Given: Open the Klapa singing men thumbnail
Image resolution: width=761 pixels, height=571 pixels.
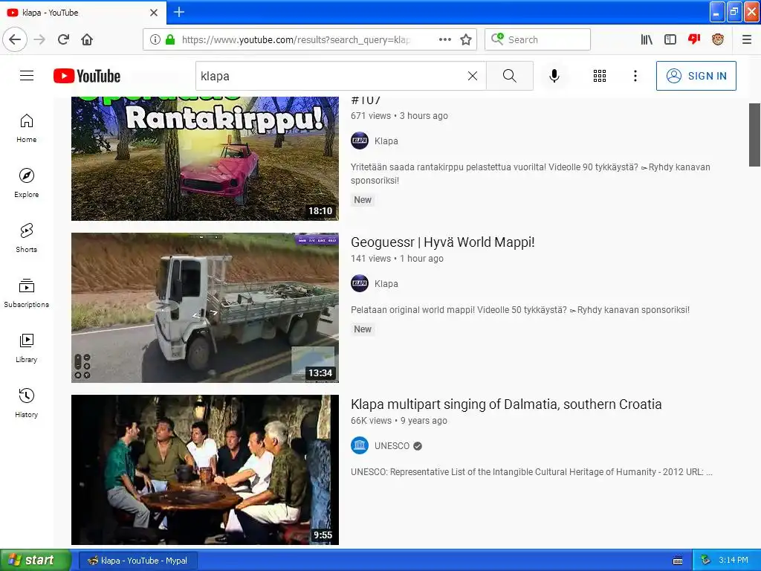Looking at the screenshot, I should click(205, 470).
